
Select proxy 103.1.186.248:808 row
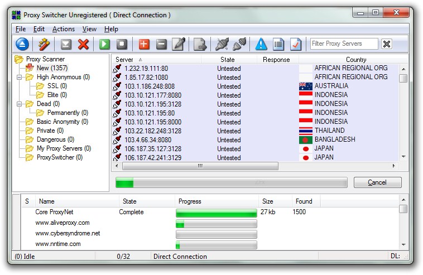(x=255, y=86)
